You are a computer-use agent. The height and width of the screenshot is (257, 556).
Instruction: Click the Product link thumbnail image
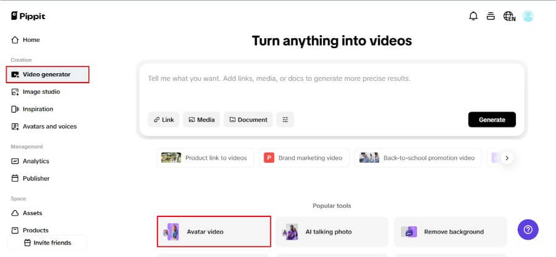click(171, 158)
